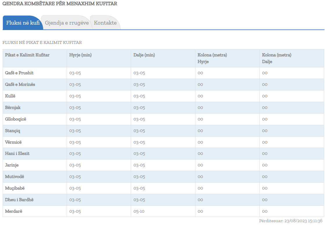Open the Fluksi në kufi tab
The height and width of the screenshot is (228, 325).
(x=23, y=23)
